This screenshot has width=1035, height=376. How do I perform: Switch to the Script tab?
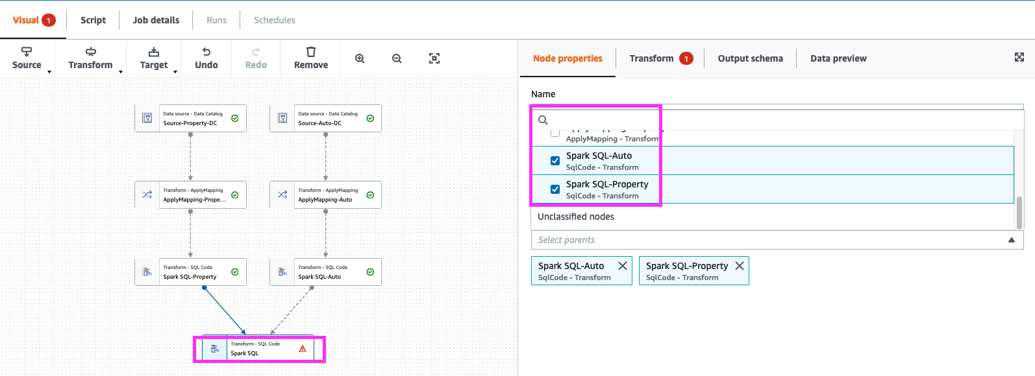93,20
